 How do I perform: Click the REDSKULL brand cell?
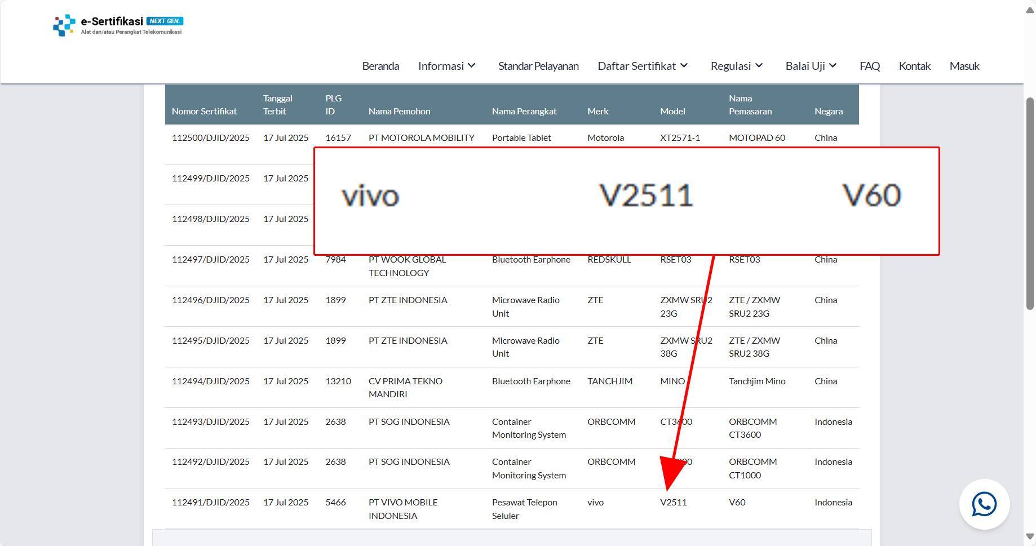coord(609,259)
